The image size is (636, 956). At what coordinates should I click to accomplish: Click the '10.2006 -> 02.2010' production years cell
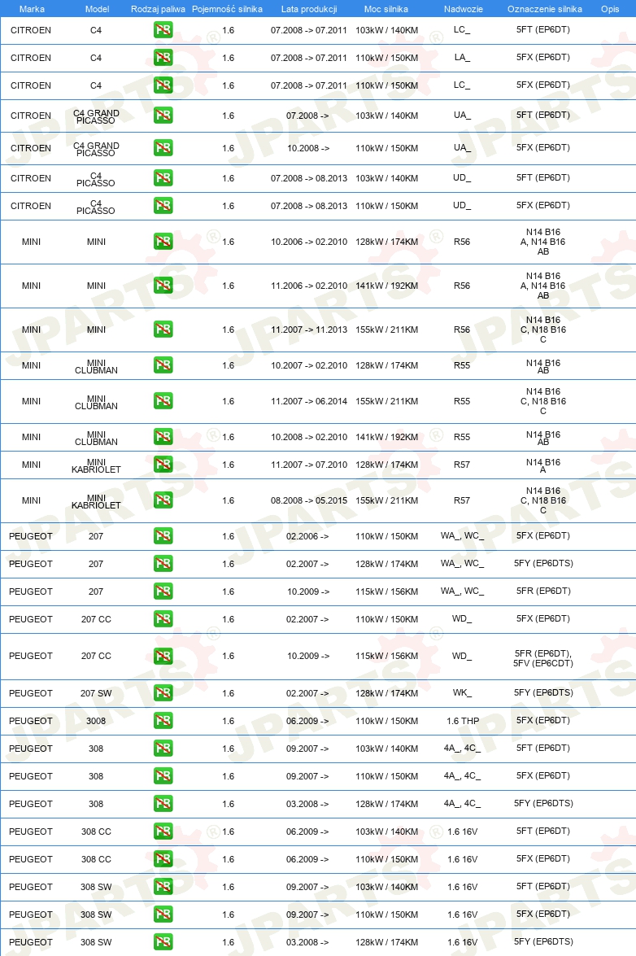309,242
